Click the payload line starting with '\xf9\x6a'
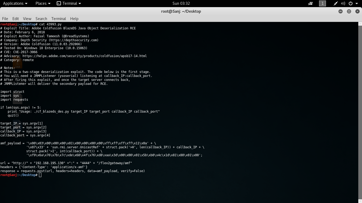The width and height of the screenshot is (362, 203). pos(114,155)
